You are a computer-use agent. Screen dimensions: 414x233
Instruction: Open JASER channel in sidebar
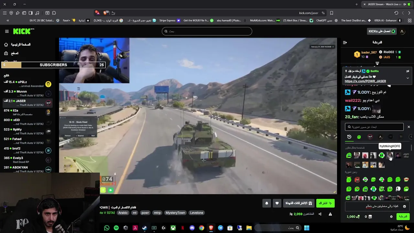(27, 103)
